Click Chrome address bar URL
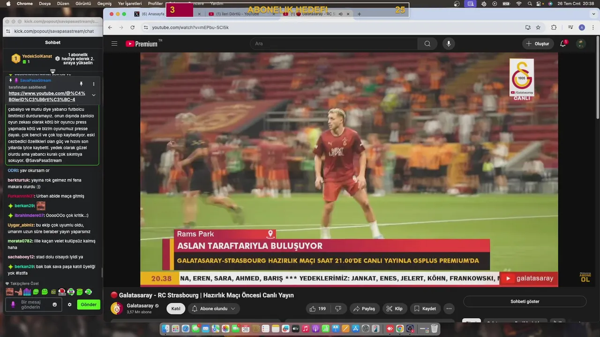Screen dimensions: 600x337 tap(190, 28)
